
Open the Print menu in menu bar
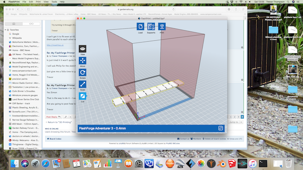pos(38,2)
